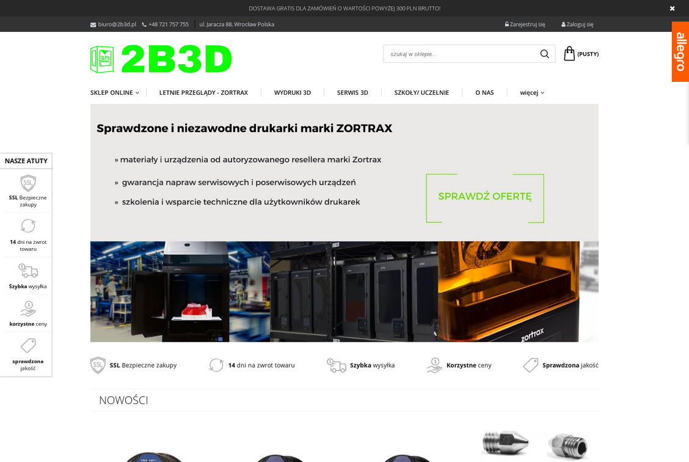Viewport: 689px width, 462px height.
Task: Click the hand with coin icon in sidebar
Action: tap(28, 309)
